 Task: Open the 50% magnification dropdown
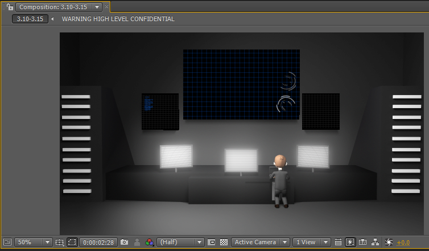pyautogui.click(x=33, y=242)
